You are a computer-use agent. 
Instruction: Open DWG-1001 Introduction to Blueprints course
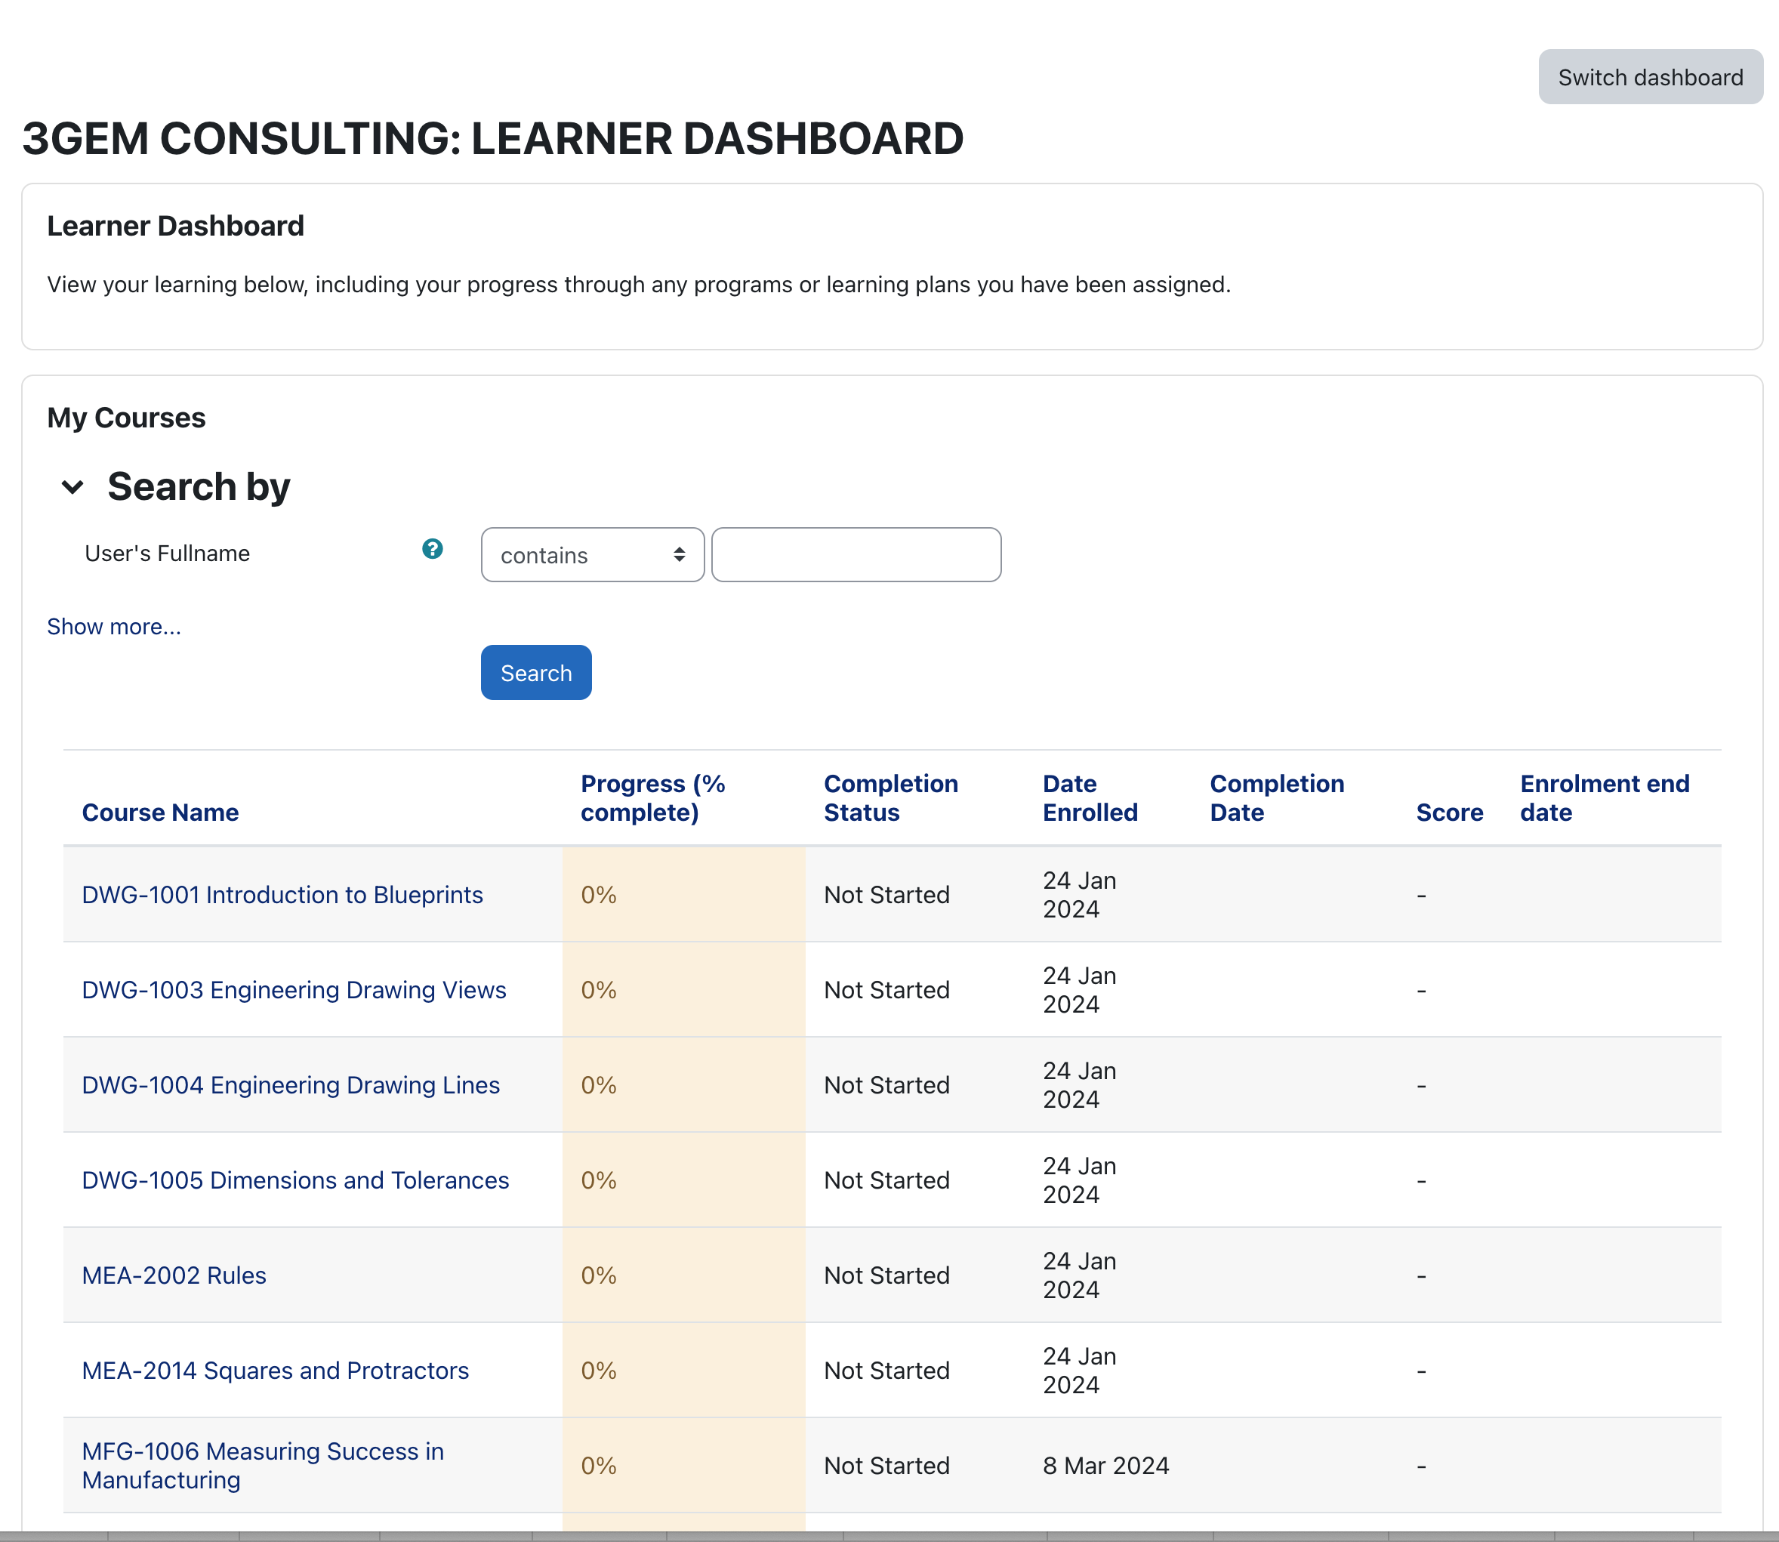click(x=282, y=895)
